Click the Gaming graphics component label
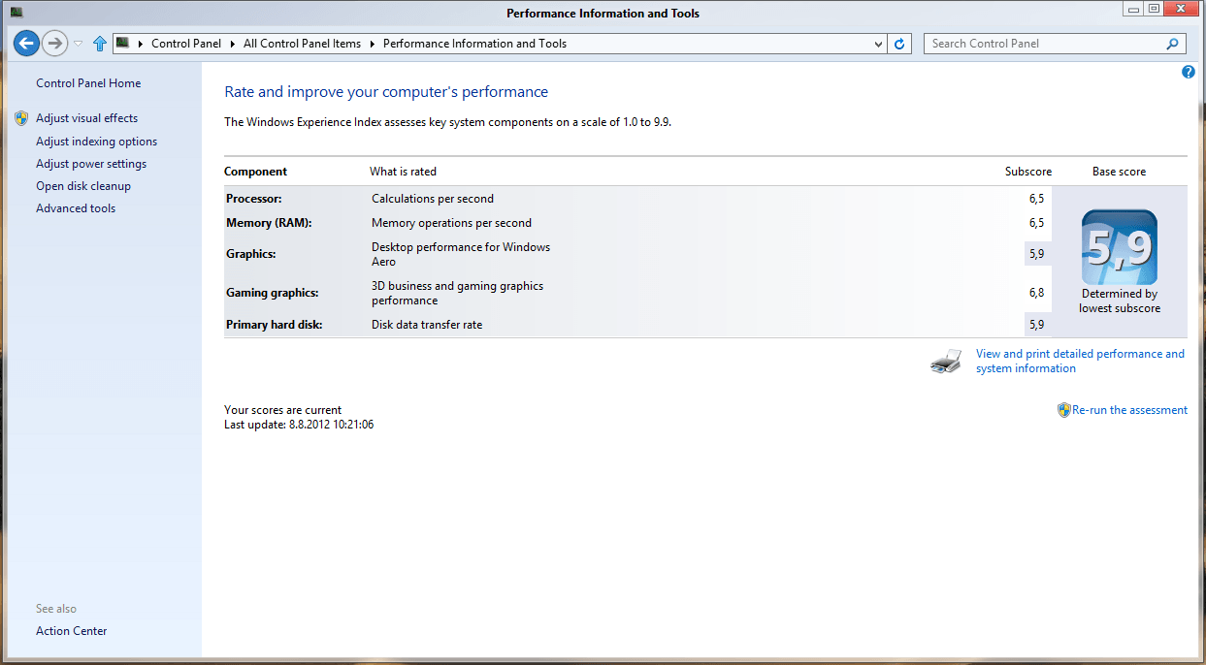 [x=273, y=293]
